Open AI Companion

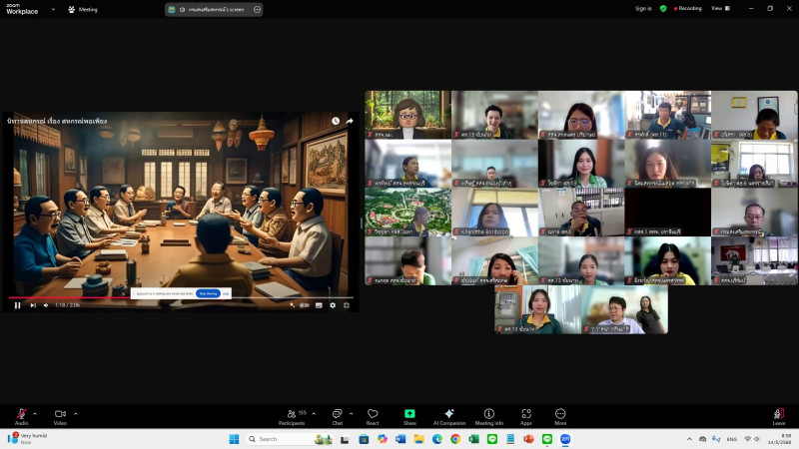pos(448,416)
